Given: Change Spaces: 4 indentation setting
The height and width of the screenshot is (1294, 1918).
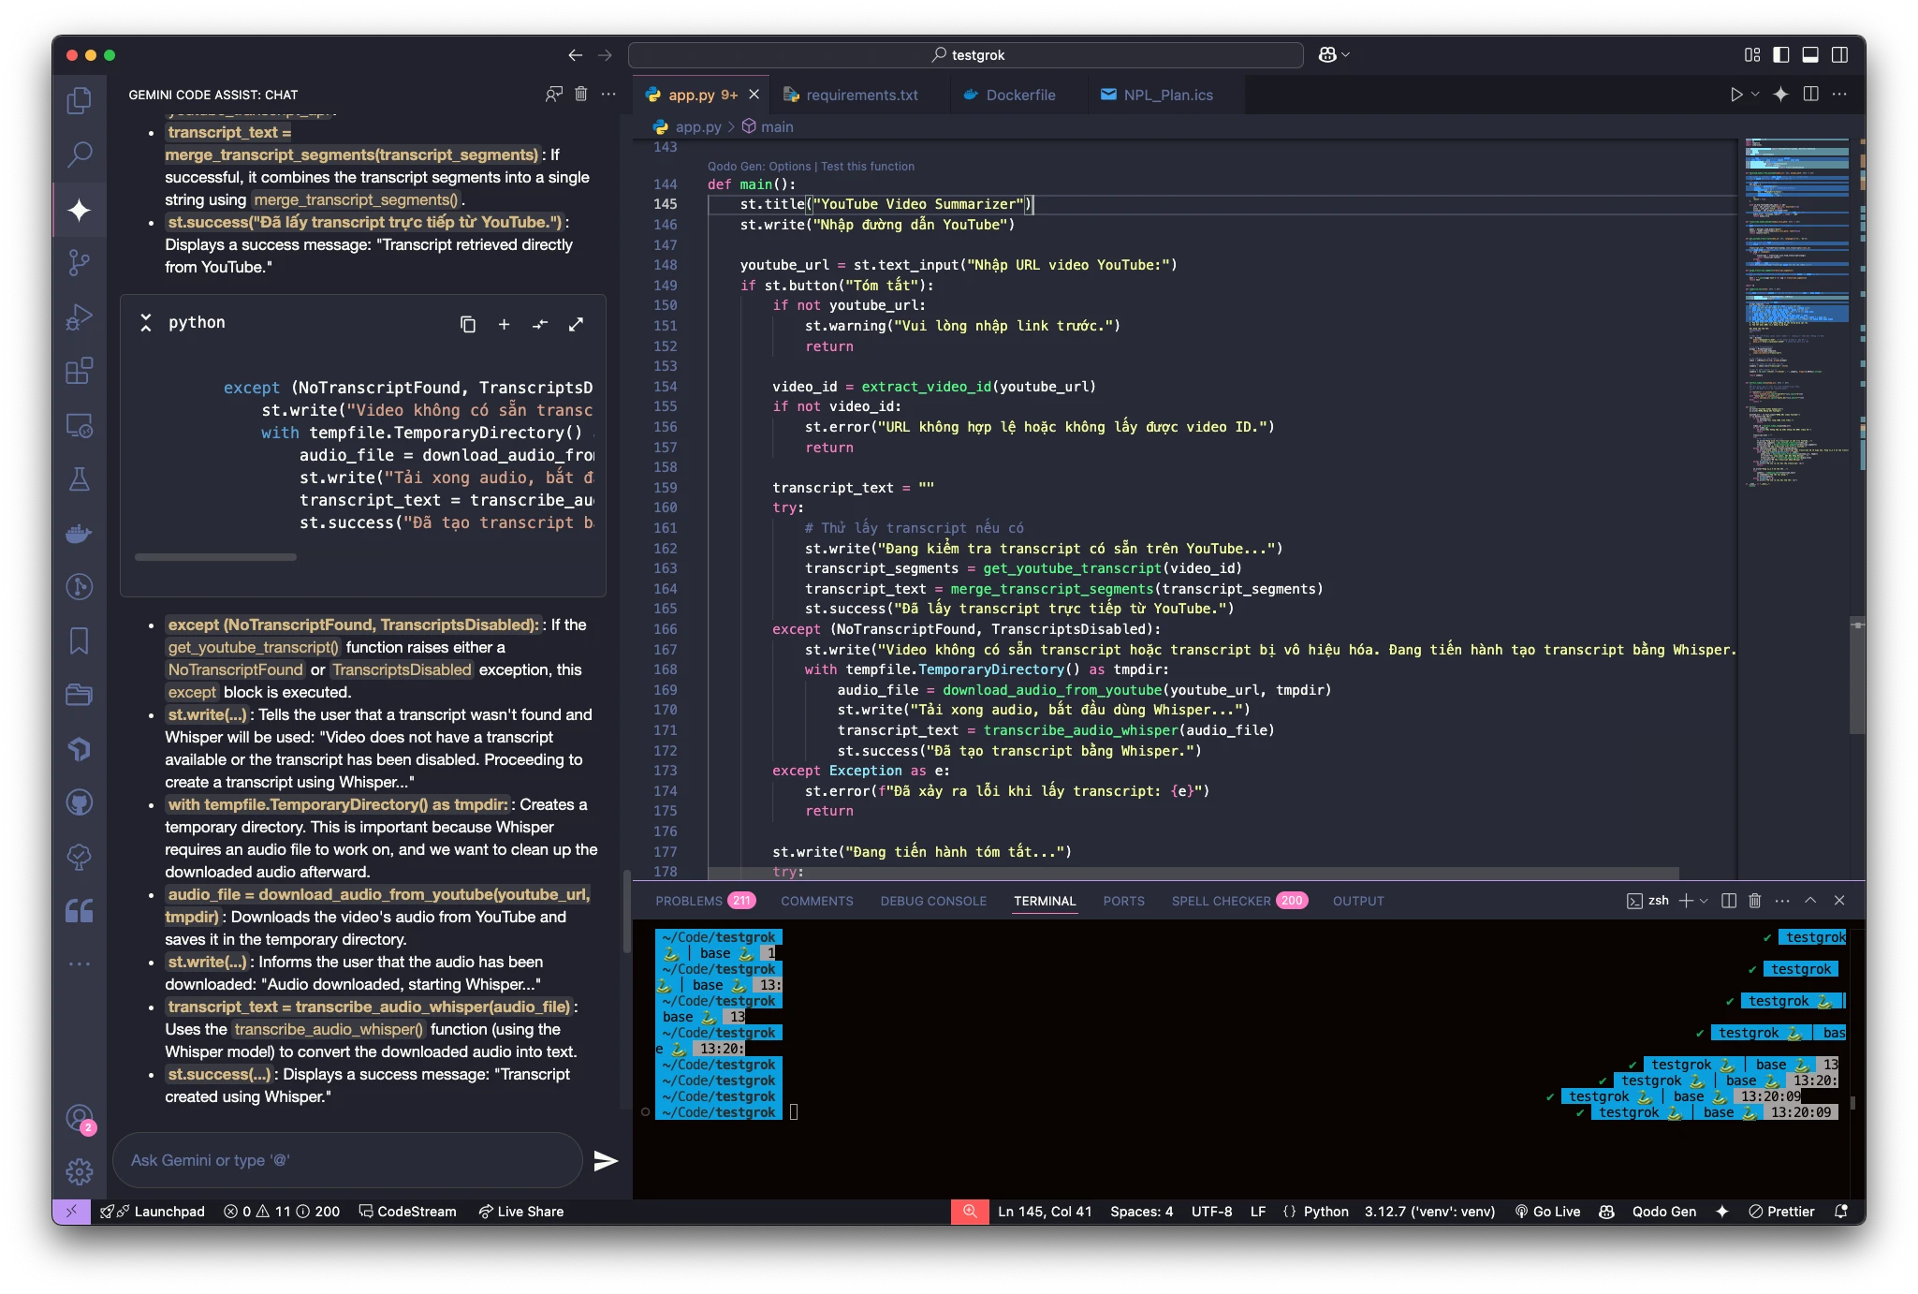Looking at the screenshot, I should click(x=1141, y=1212).
